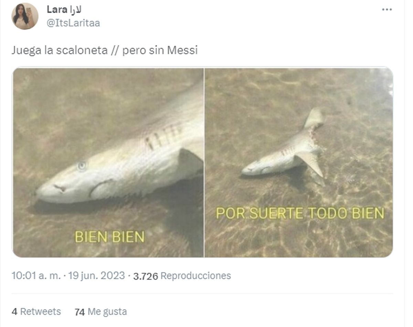Click the POR SUERTE TODO BIEN caption
This screenshot has width=413, height=327.
pyautogui.click(x=300, y=213)
